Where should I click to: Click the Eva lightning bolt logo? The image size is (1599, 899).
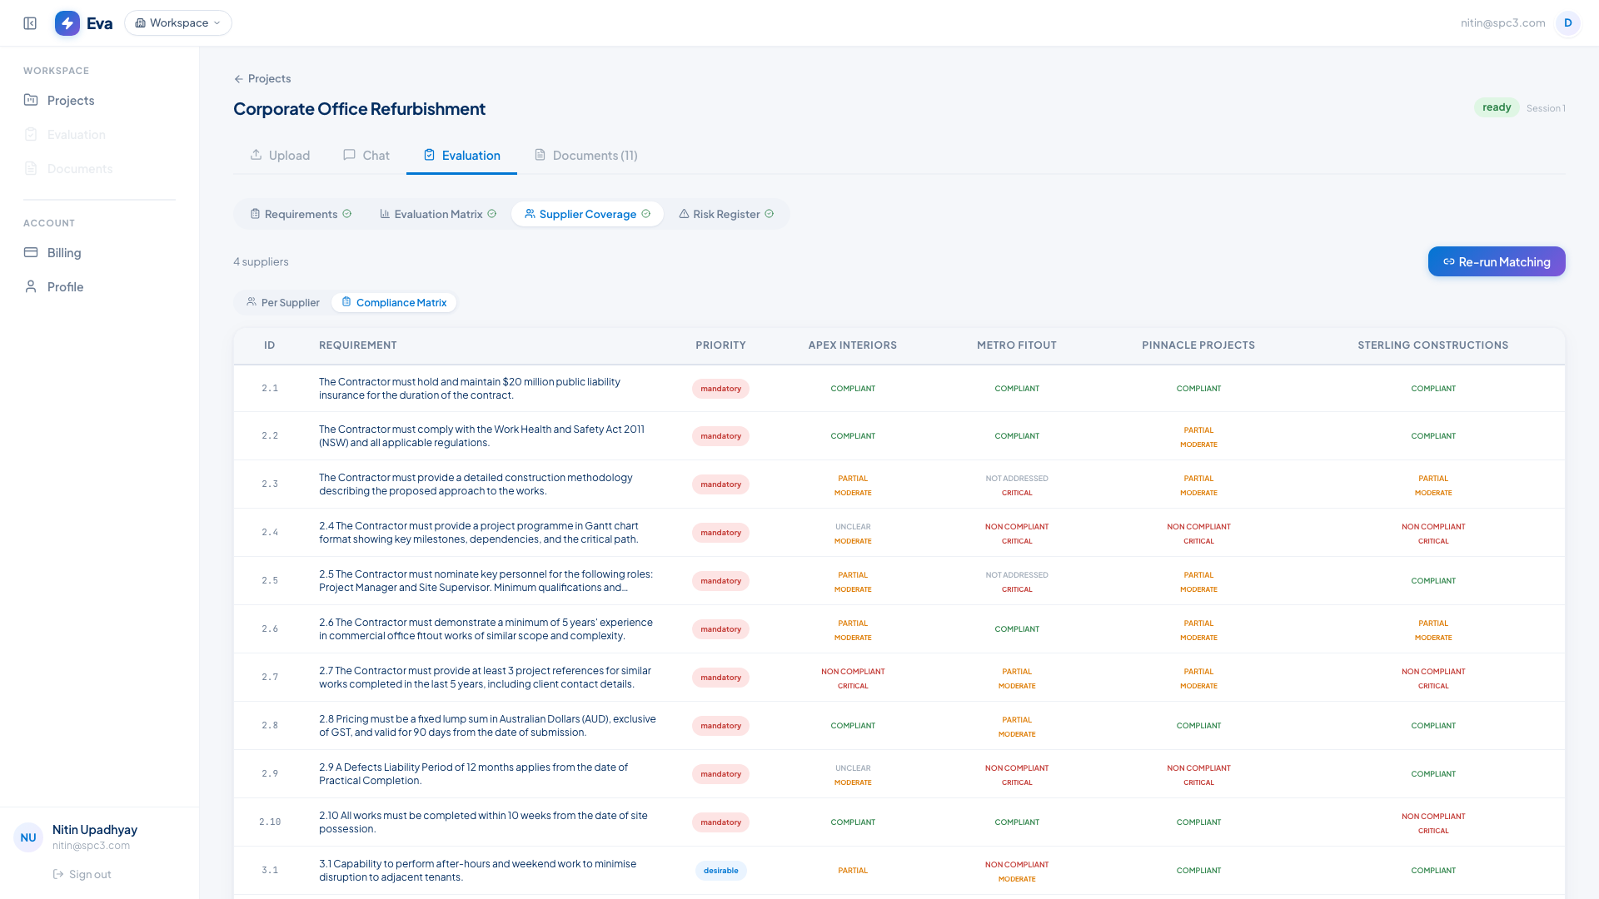pyautogui.click(x=67, y=23)
